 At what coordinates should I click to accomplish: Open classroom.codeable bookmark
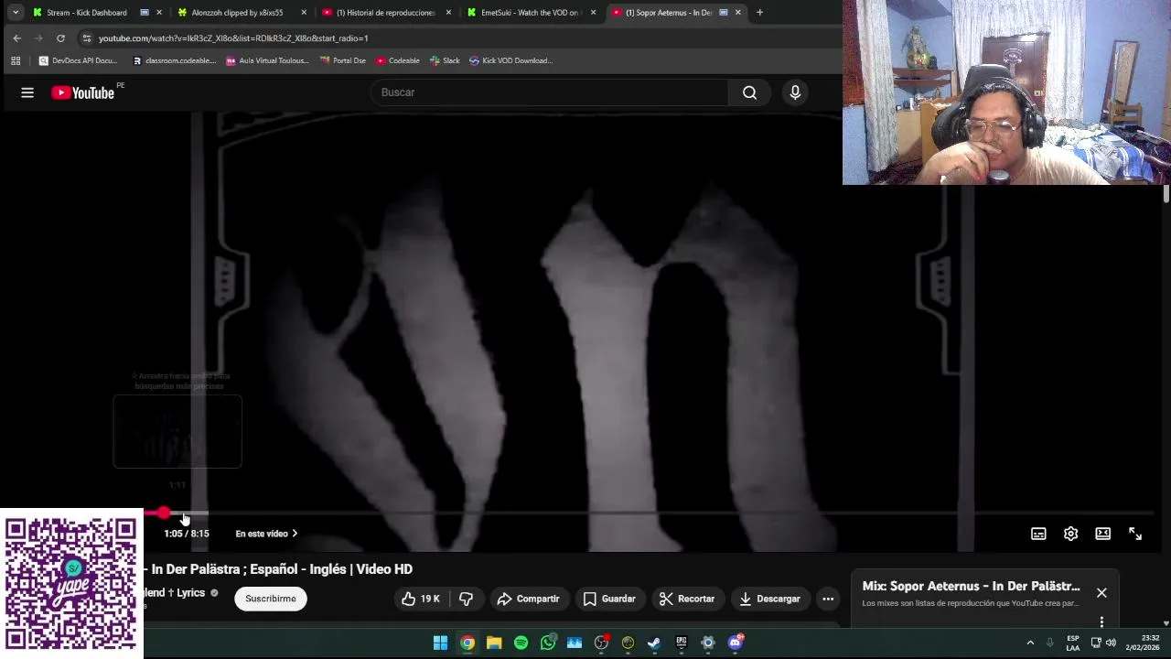[174, 60]
